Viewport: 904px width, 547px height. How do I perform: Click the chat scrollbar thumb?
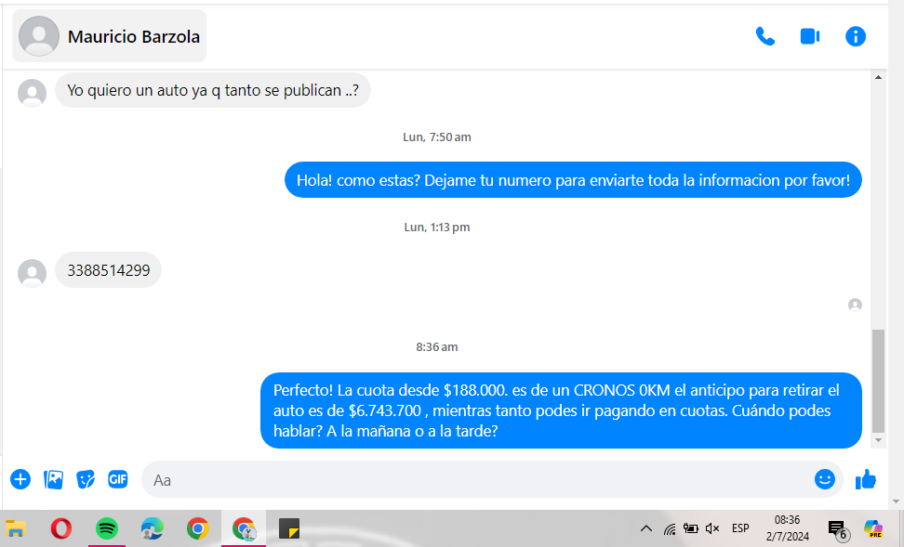tap(878, 381)
